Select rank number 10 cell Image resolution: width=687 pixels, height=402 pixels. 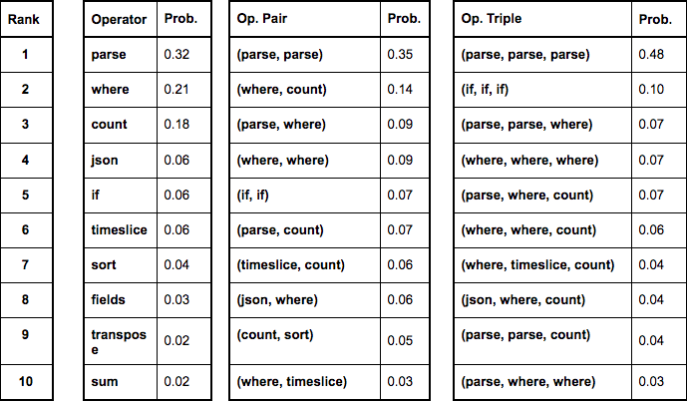[26, 381]
